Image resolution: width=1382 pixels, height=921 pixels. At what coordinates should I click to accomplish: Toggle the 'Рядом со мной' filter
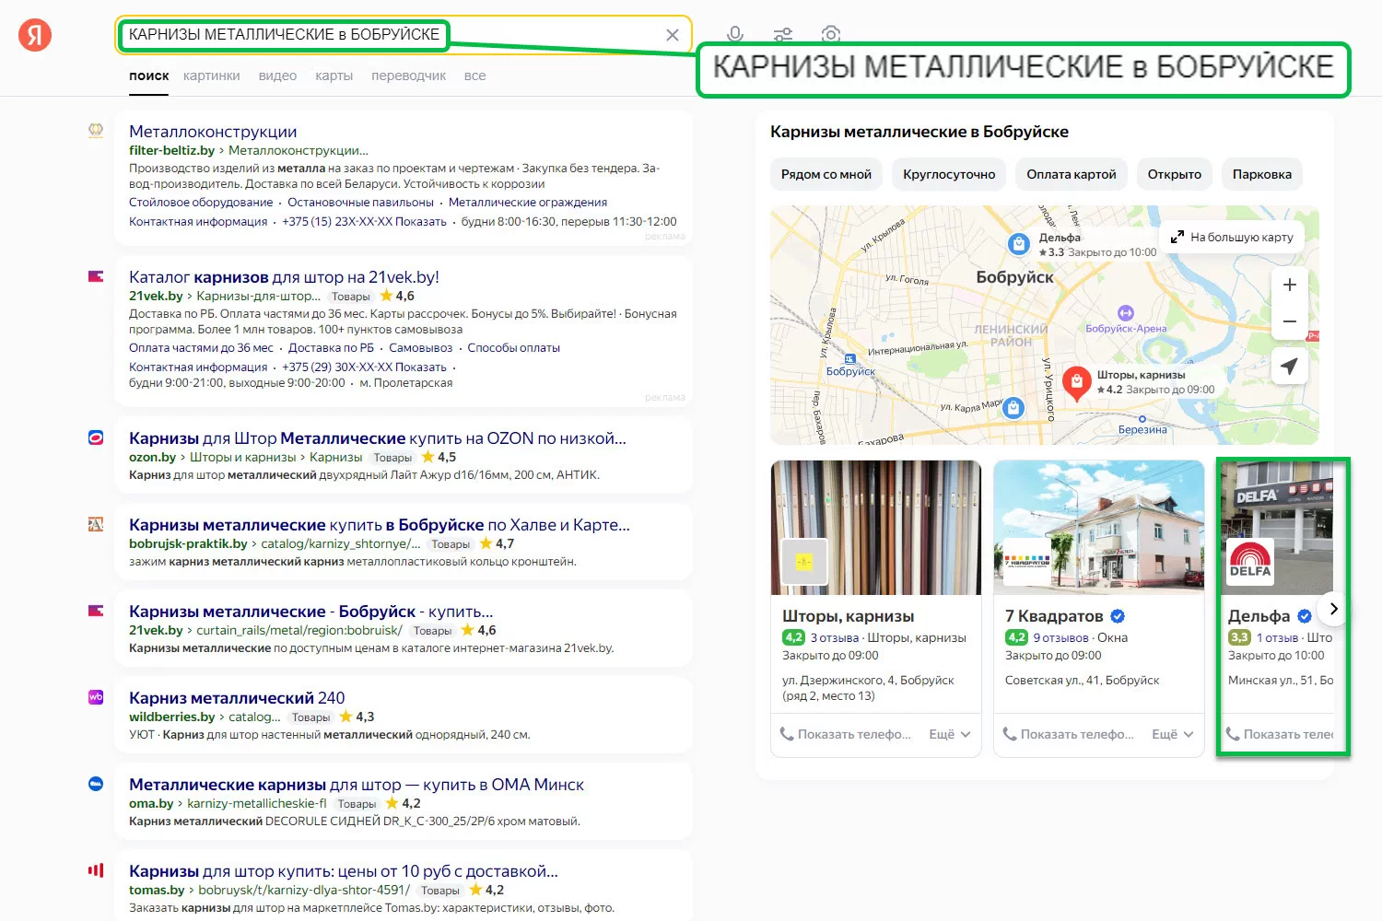[x=826, y=174]
